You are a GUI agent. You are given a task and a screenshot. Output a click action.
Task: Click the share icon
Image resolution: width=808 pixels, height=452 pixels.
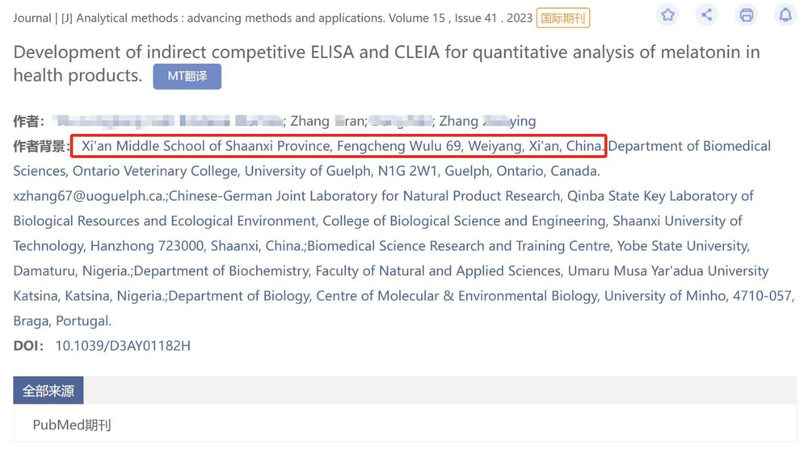(x=706, y=15)
